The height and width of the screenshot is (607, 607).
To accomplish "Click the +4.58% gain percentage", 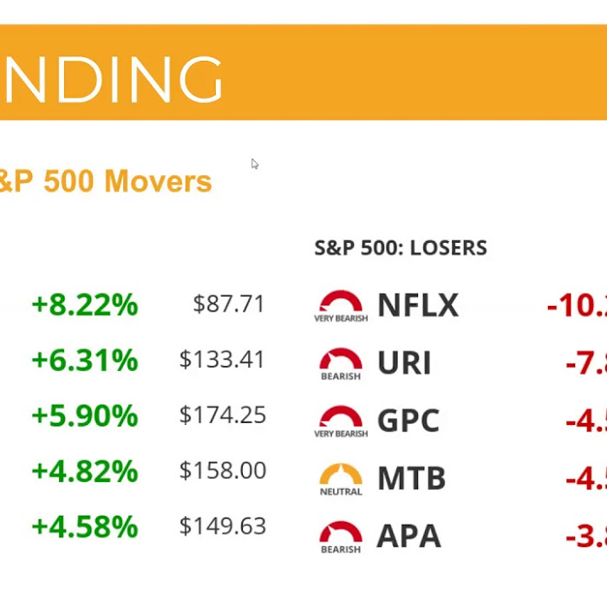I will point(84,527).
